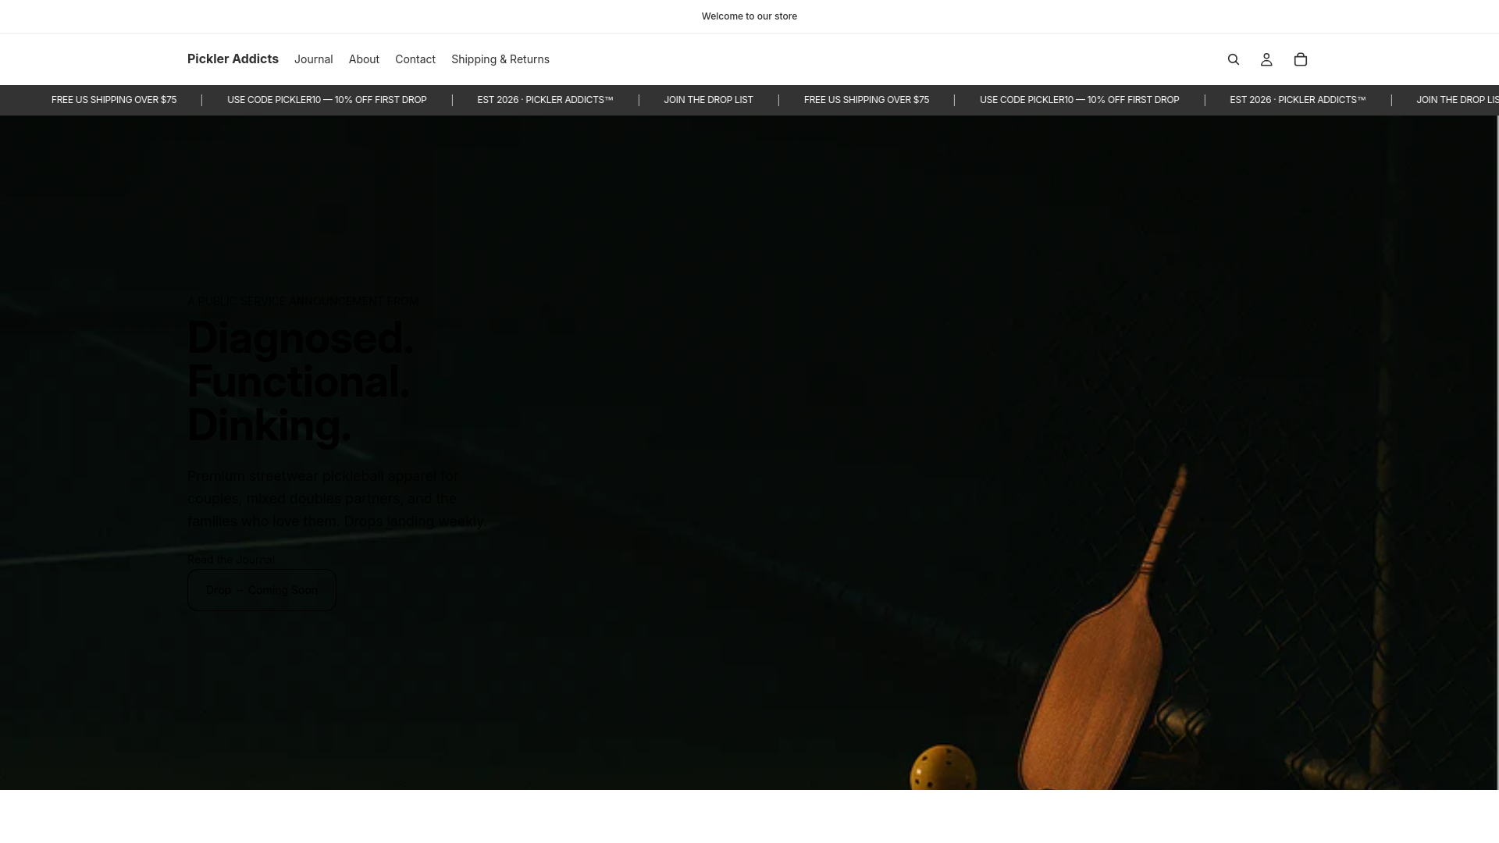Open the account login icon
The width and height of the screenshot is (1499, 843).
point(1266,59)
